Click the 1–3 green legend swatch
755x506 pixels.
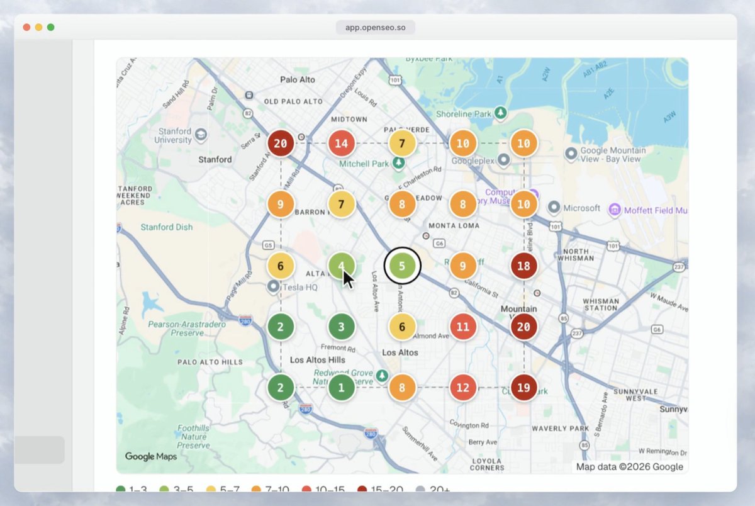(121, 490)
